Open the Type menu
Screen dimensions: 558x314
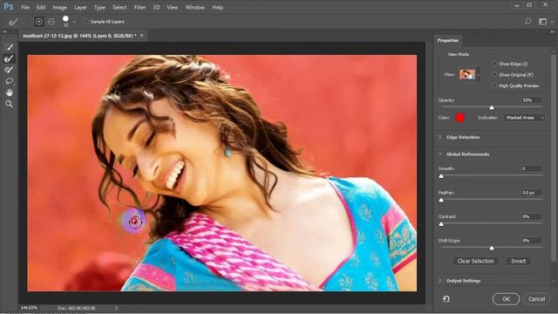point(99,7)
